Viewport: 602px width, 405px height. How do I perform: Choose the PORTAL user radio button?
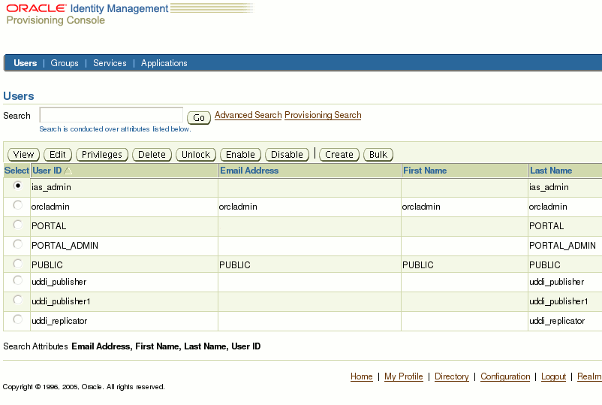[x=18, y=225]
